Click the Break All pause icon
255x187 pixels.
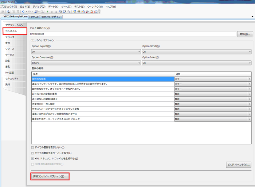tap(52, 12)
